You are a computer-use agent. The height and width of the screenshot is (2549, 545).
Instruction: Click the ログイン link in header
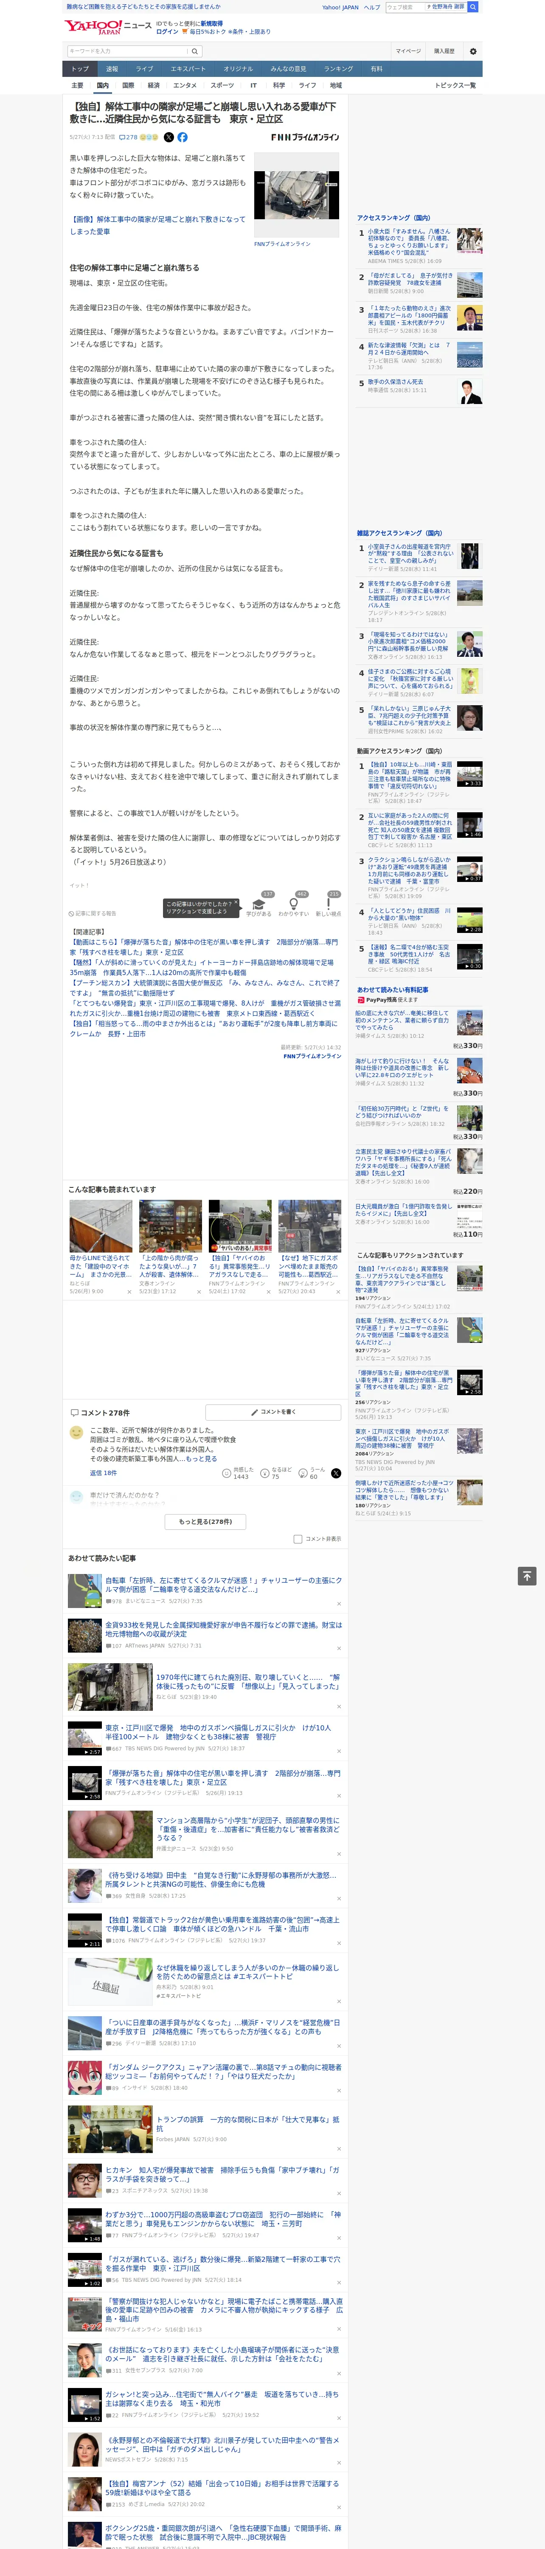(x=167, y=32)
